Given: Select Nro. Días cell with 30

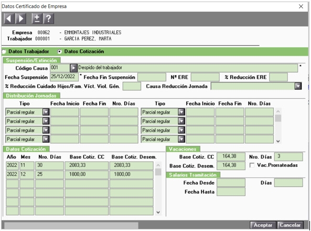Looking at the screenshot, I should pyautogui.click(x=49, y=165).
